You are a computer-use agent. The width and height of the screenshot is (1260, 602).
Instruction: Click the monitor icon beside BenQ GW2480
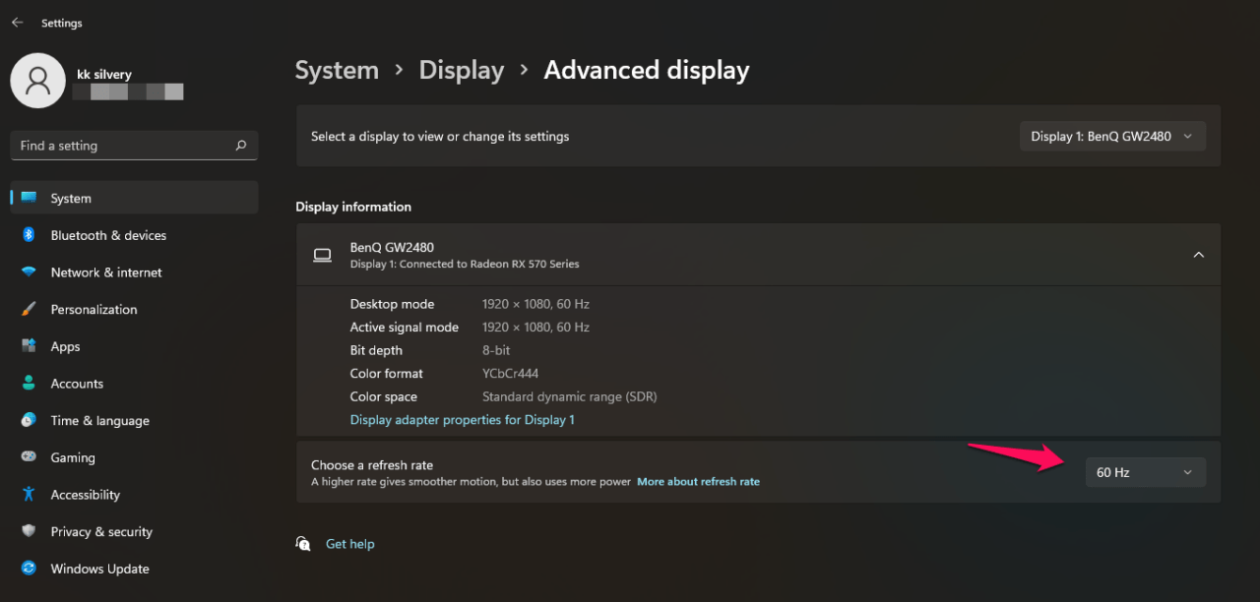click(x=322, y=255)
